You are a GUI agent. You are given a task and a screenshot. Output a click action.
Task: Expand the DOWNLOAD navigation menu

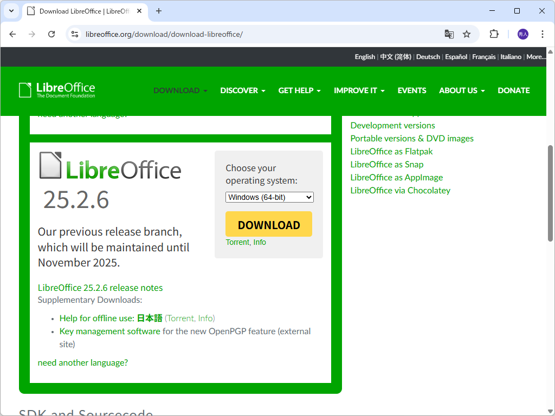point(180,90)
